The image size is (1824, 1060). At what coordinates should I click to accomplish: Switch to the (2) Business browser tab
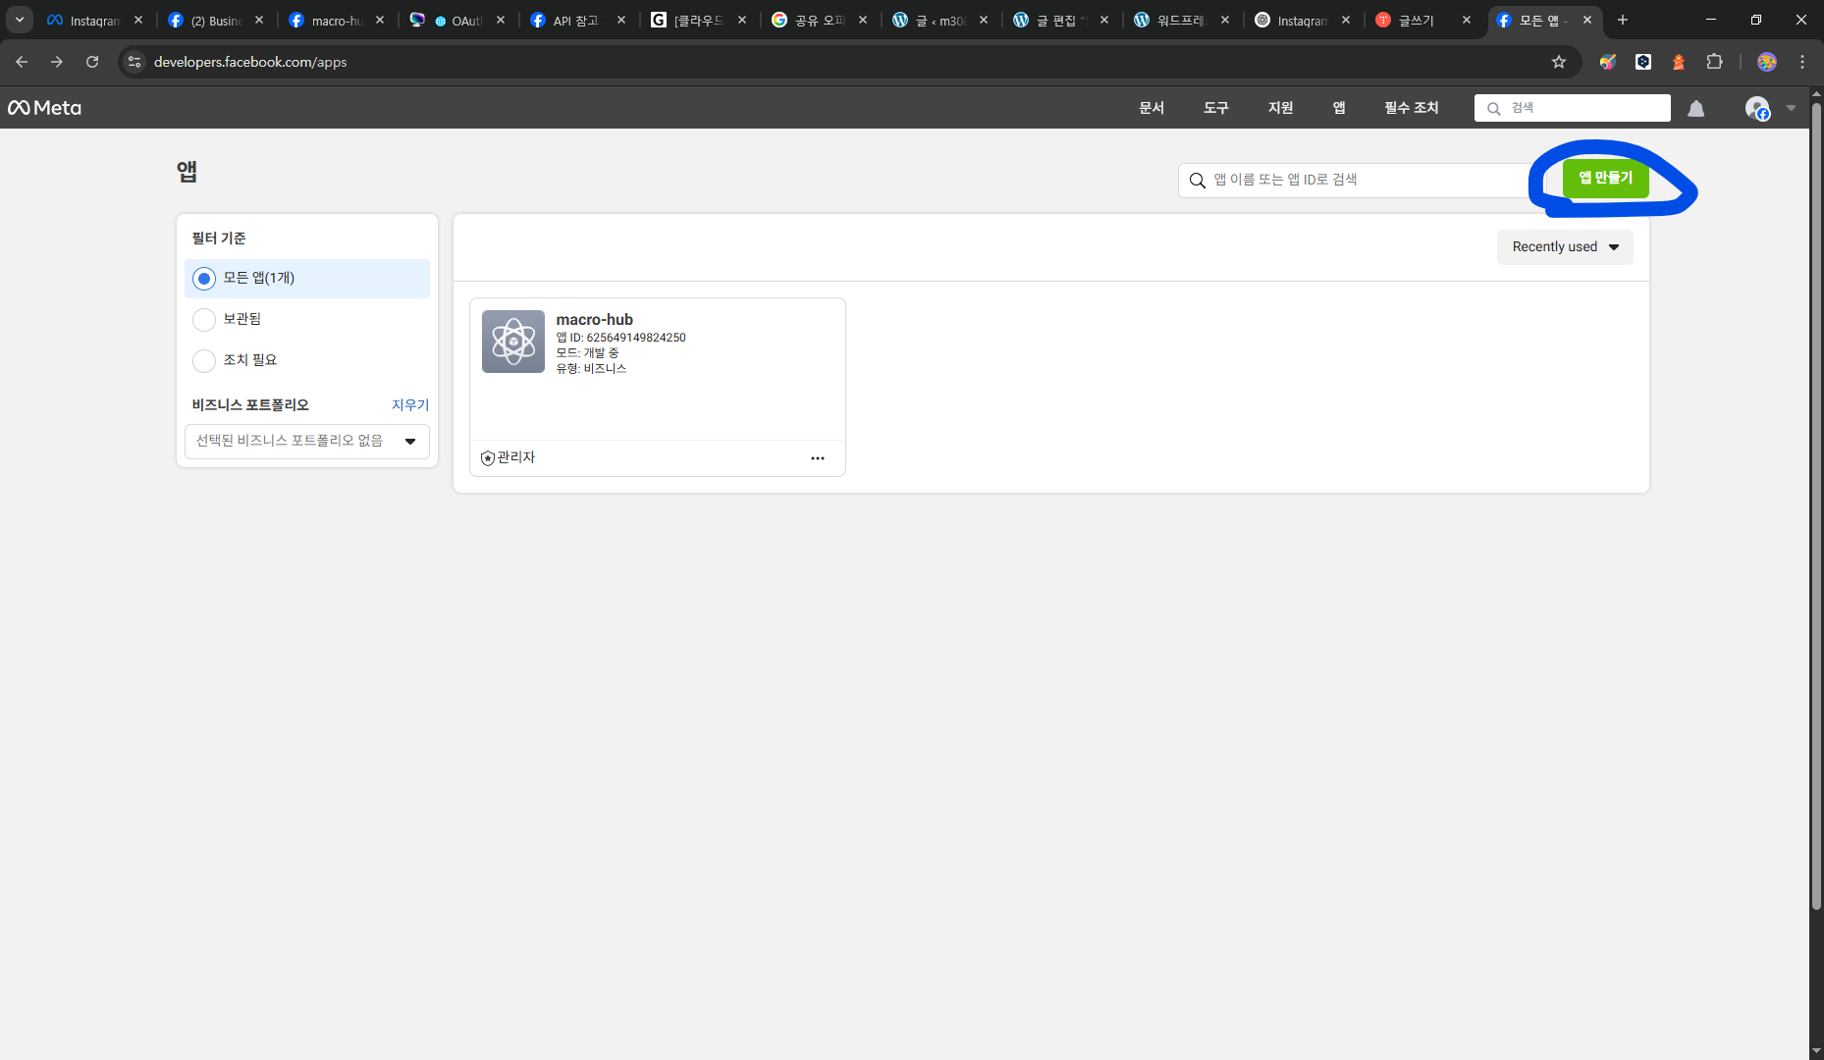[x=217, y=20]
